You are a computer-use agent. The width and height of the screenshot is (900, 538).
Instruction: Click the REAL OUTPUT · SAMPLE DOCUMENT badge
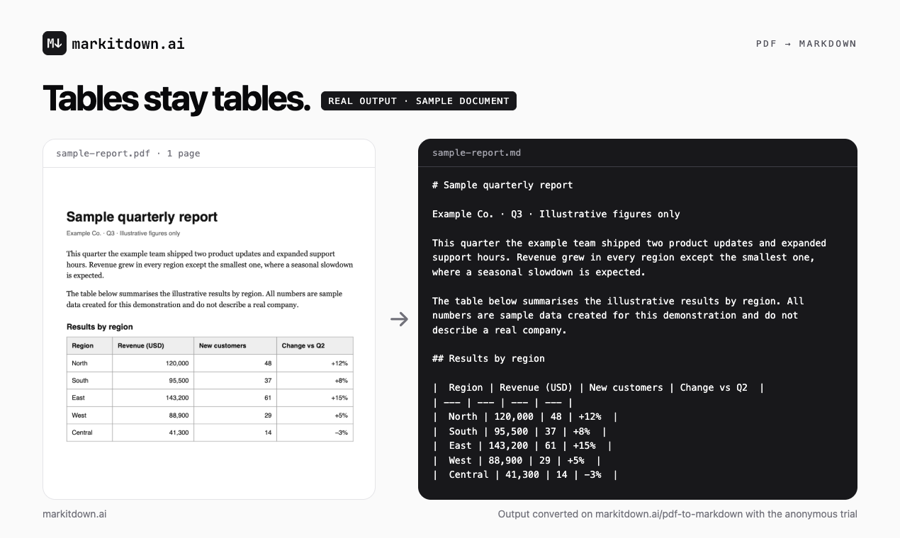click(x=419, y=101)
